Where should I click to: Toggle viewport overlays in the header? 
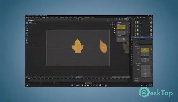pos(120,19)
